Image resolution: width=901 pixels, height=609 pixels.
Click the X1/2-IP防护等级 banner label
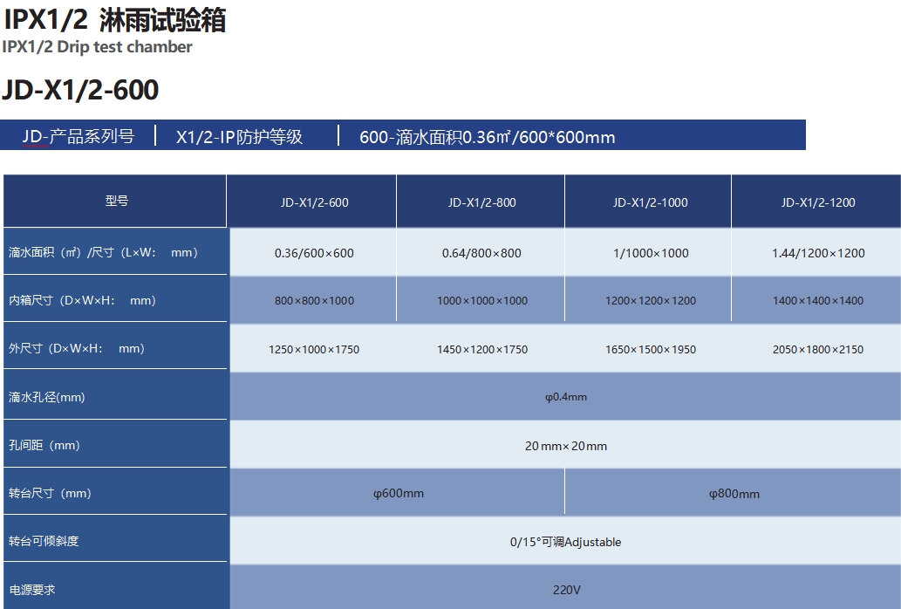[239, 137]
